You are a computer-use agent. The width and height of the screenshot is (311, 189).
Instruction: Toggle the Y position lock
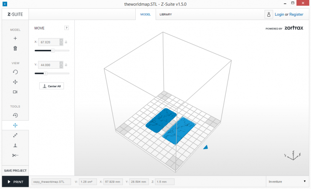(66, 65)
